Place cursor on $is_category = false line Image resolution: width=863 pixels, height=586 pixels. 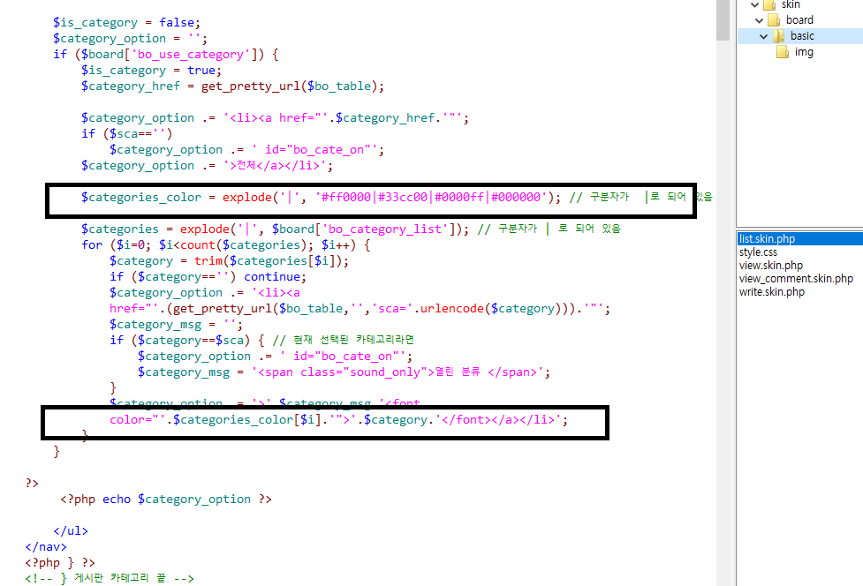click(126, 23)
